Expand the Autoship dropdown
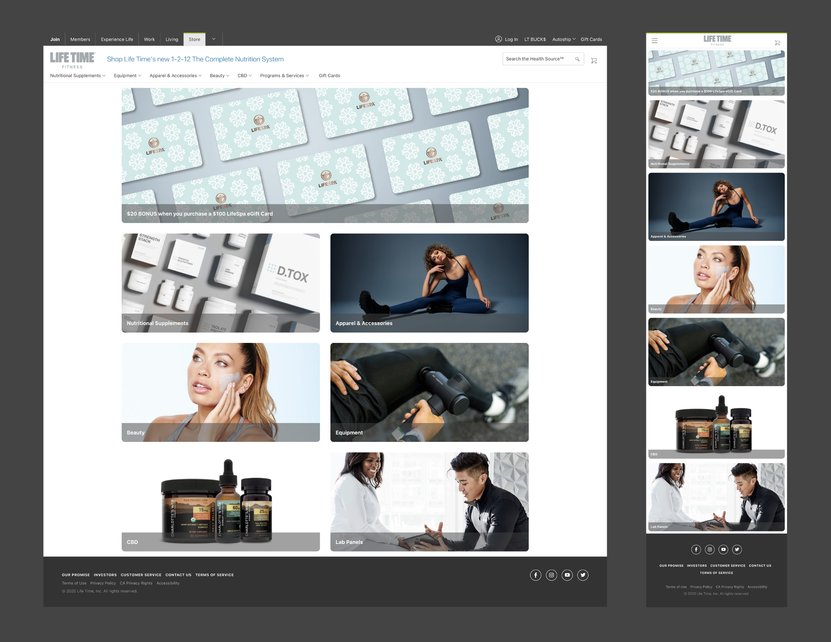Image resolution: width=831 pixels, height=642 pixels. tap(563, 39)
